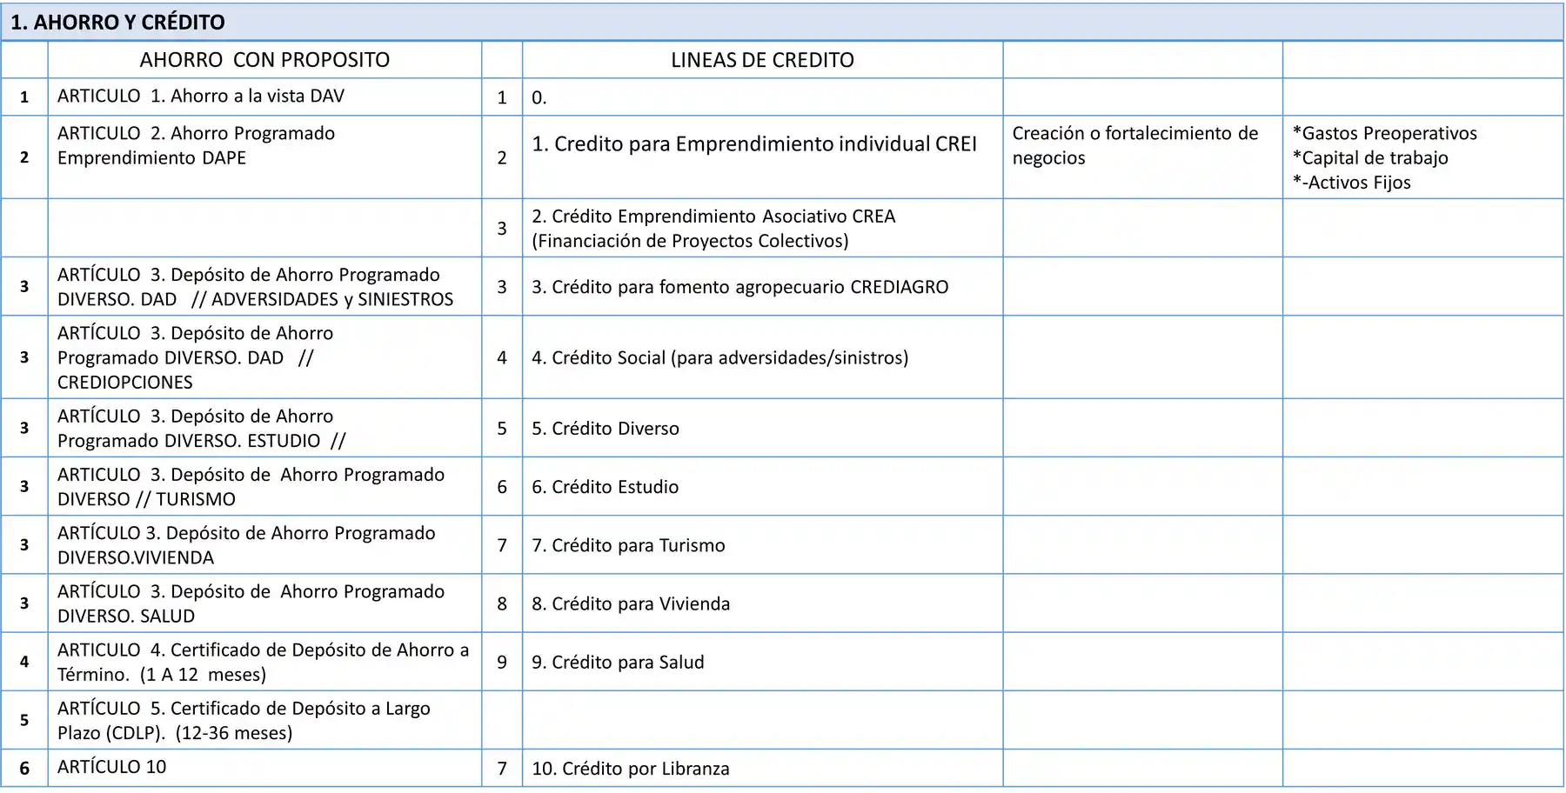Click number '7' beside Crédito para Turismo
The height and width of the screenshot is (793, 1566).
click(502, 544)
